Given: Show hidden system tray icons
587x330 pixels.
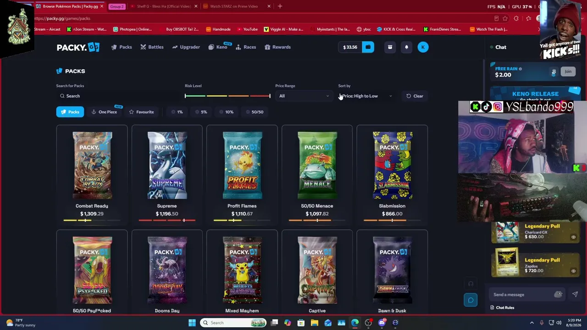Looking at the screenshot, I should pos(532,323).
